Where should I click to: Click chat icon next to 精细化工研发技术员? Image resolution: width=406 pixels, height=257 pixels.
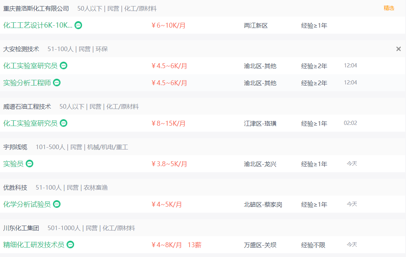click(x=70, y=245)
